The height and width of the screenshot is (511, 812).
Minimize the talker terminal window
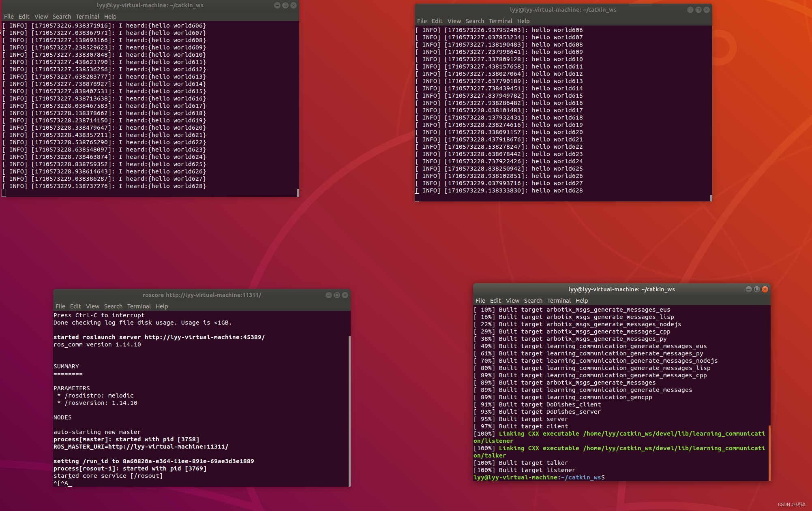[x=690, y=10]
